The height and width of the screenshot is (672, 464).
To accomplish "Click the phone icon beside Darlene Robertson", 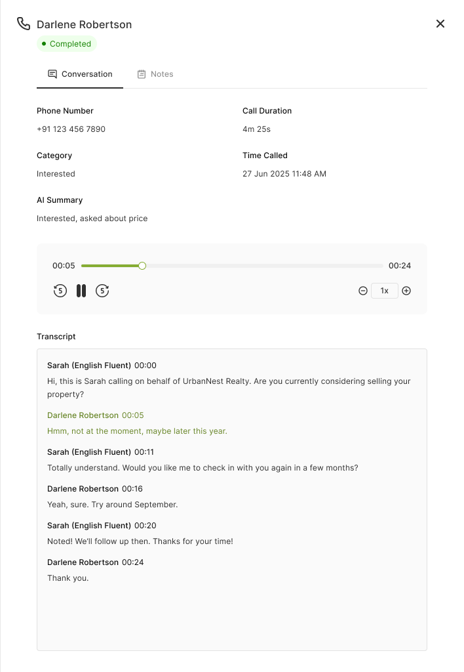I will click(x=24, y=24).
